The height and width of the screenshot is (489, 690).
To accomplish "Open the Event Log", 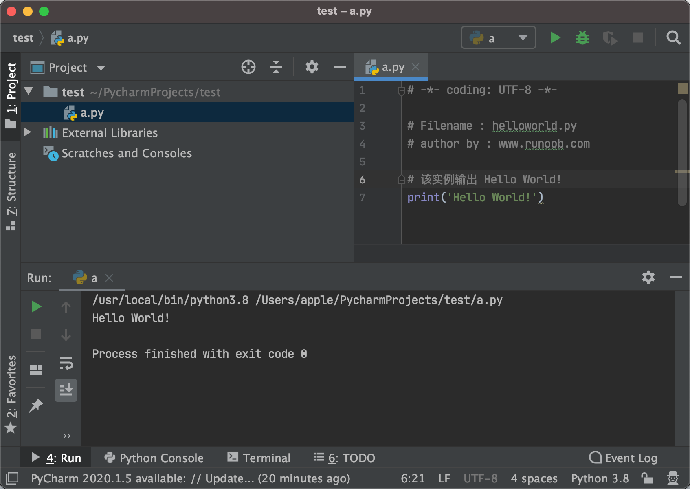I will tap(623, 458).
